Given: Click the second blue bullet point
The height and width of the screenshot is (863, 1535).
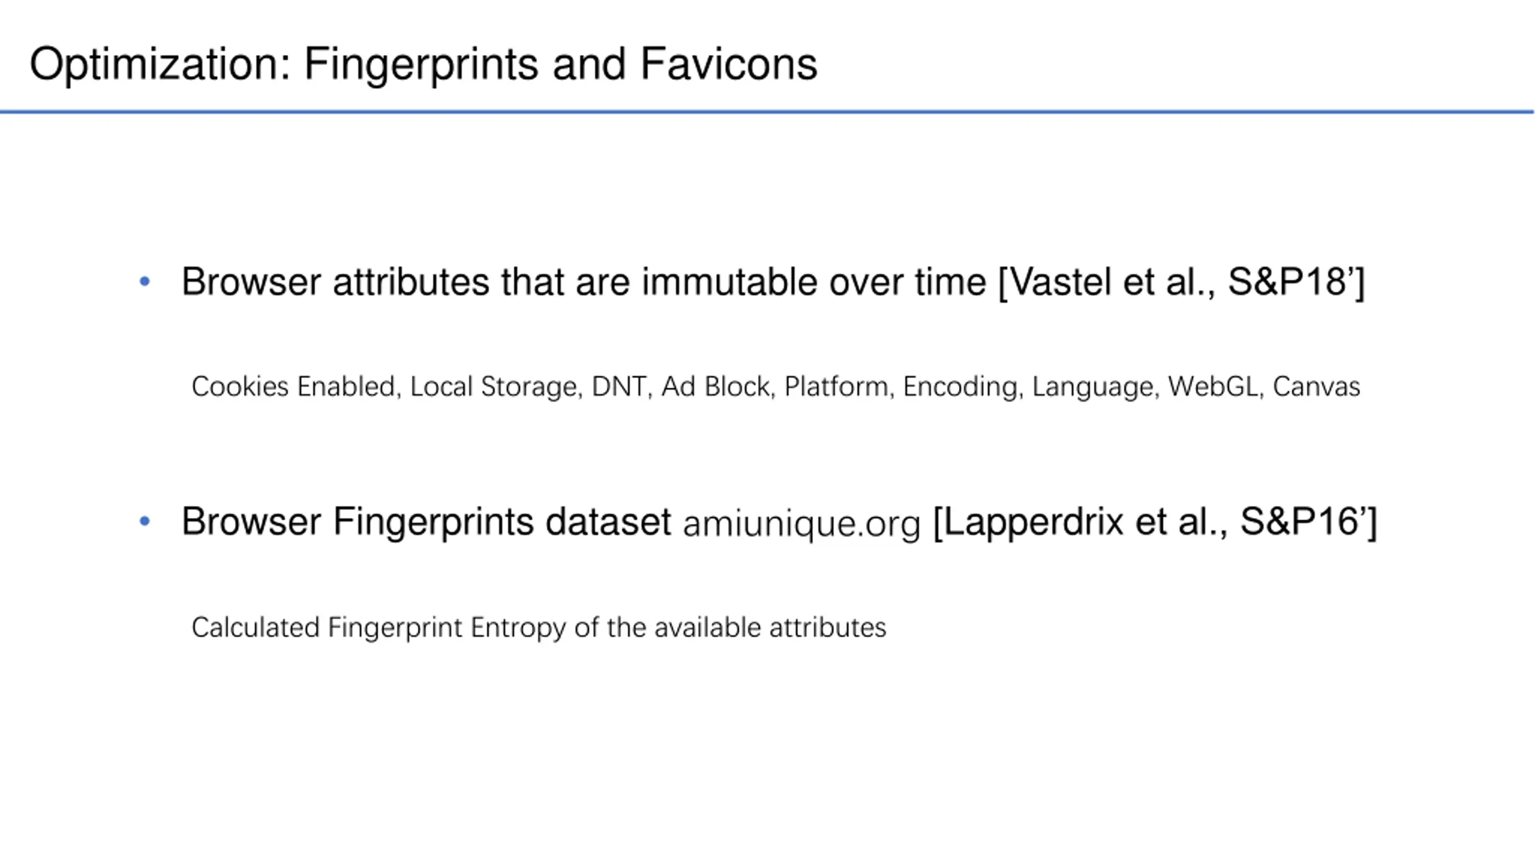Looking at the screenshot, I should point(145,521).
